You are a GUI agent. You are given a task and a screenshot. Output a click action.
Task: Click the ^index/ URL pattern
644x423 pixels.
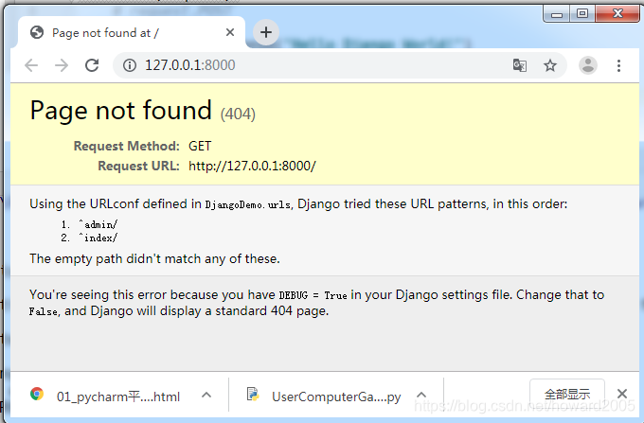[x=98, y=238]
